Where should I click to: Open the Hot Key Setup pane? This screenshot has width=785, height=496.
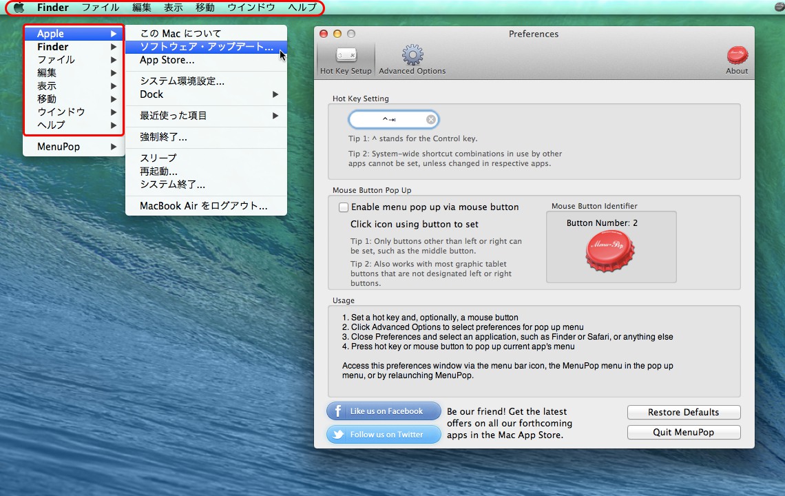coord(346,61)
